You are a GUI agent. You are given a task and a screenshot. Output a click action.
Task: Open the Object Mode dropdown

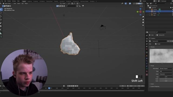pos(8,4)
